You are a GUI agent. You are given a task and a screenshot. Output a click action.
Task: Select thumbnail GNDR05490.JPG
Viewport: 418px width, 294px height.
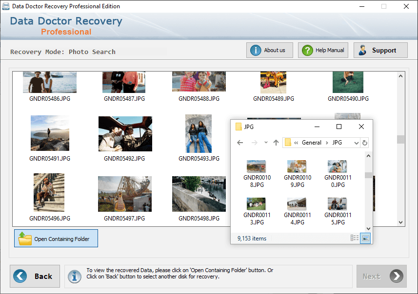pos(348,82)
